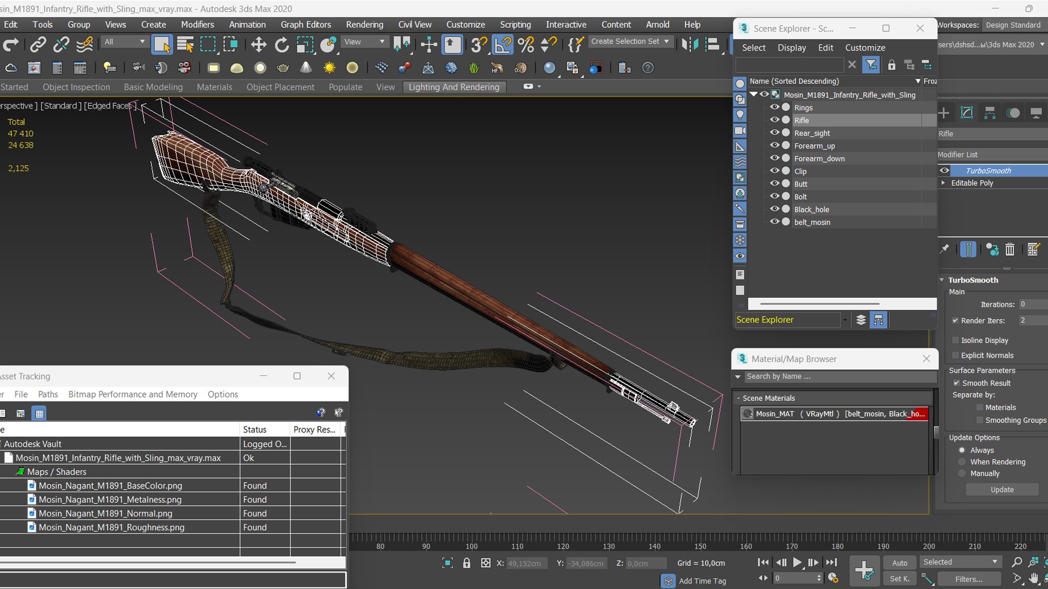Click Pin Stack icon
The image size is (1048, 589).
point(944,249)
